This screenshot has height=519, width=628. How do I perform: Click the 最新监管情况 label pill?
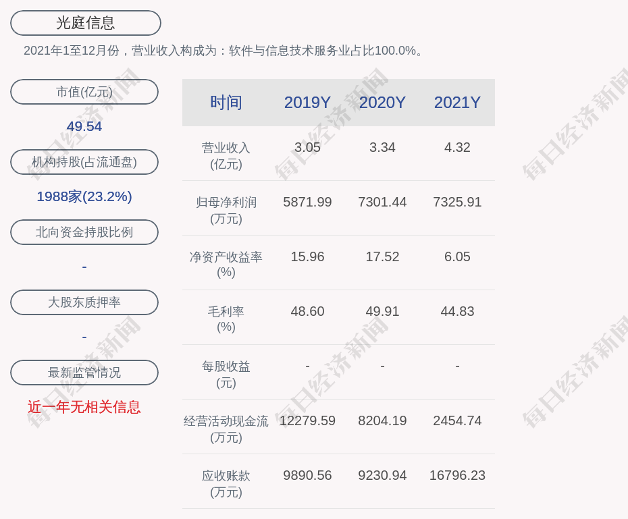coord(84,373)
